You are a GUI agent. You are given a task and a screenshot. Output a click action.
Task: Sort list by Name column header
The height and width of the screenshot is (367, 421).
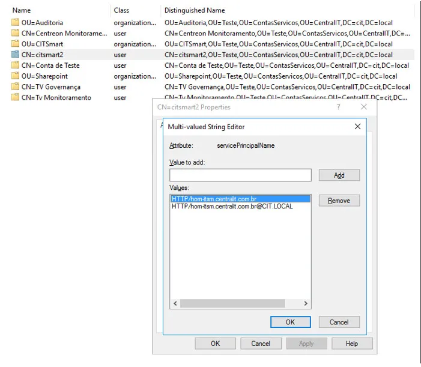click(x=22, y=10)
